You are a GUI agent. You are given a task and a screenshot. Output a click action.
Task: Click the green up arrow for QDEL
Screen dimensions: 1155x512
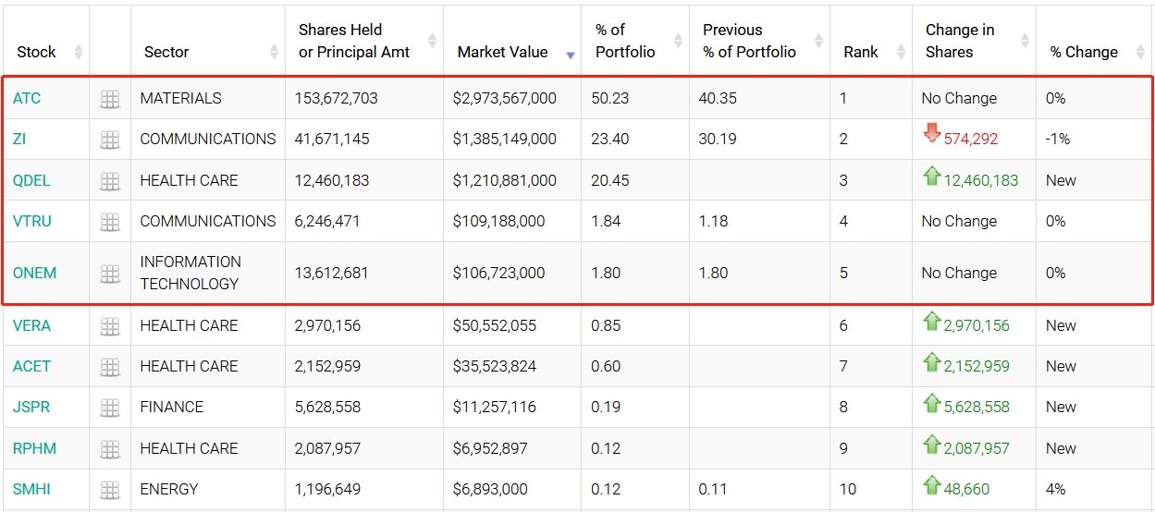[931, 176]
